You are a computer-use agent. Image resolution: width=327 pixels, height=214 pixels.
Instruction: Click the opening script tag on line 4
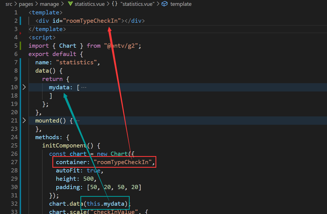(42, 37)
